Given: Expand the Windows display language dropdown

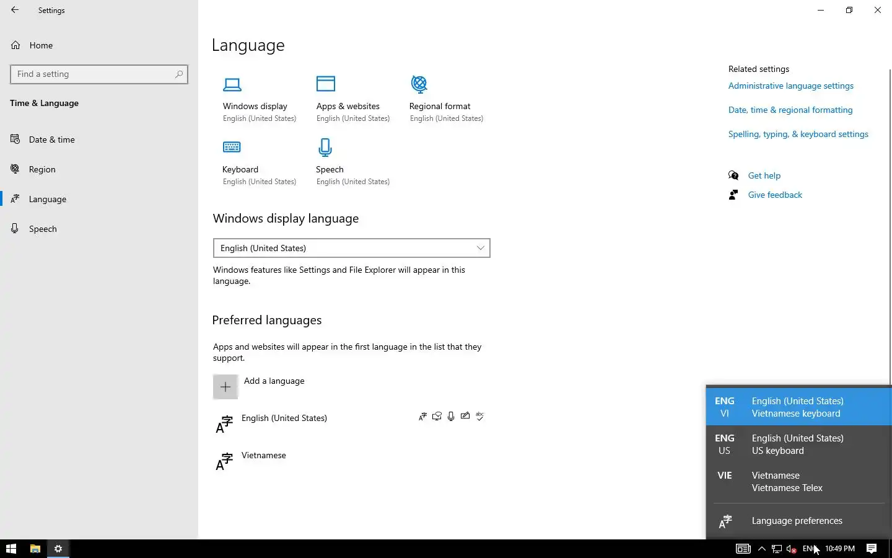Looking at the screenshot, I should tap(351, 248).
